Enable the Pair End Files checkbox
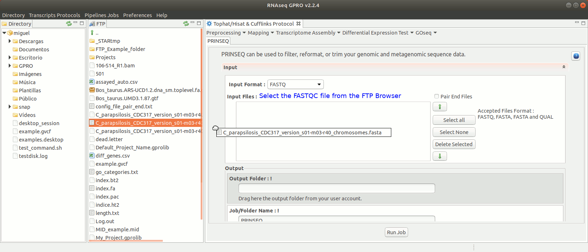588x252 pixels. 436,96
